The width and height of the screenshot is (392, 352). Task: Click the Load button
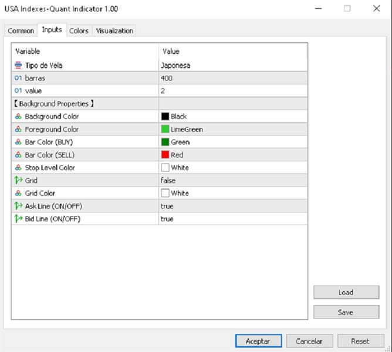tap(346, 292)
